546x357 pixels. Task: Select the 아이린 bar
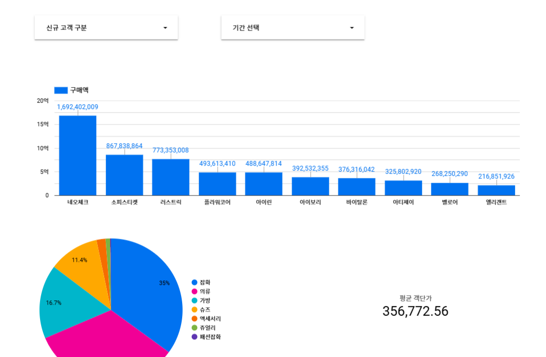263,184
